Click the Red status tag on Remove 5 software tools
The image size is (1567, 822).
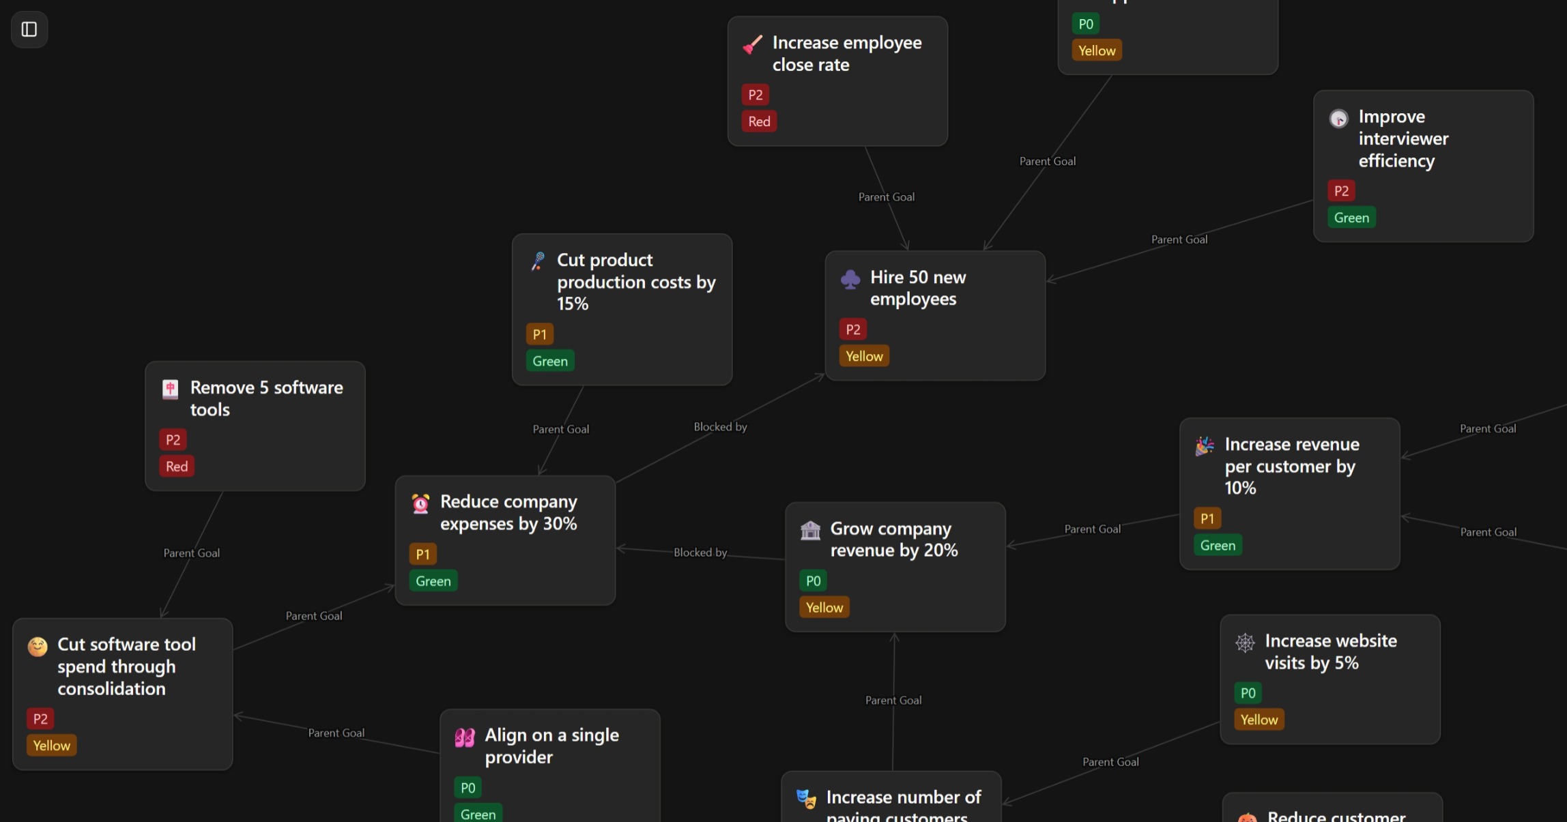tap(177, 467)
